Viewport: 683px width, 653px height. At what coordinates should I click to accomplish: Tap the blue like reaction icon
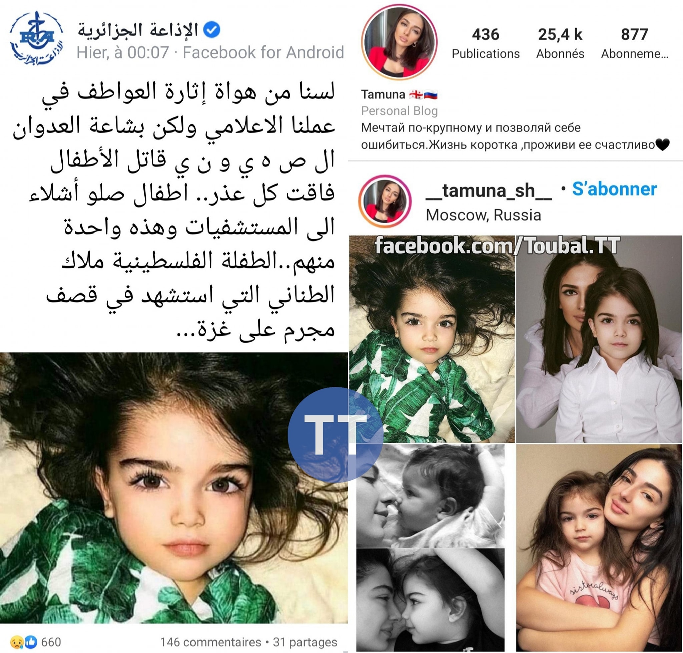pyautogui.click(x=31, y=642)
